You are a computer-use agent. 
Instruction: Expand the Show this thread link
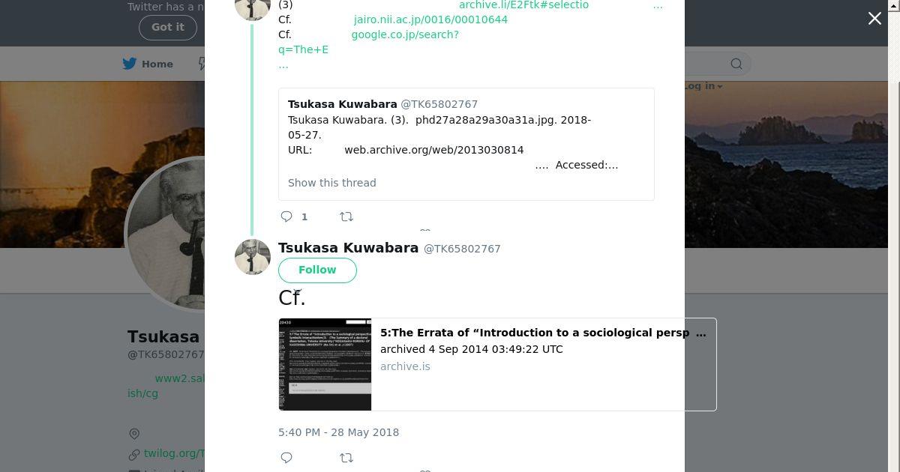tap(332, 183)
